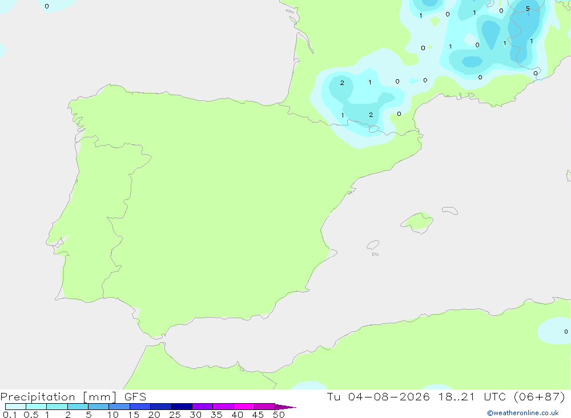The height and width of the screenshot is (418, 571).
Task: Click the Mallorca island on the map
Action: (x=417, y=222)
